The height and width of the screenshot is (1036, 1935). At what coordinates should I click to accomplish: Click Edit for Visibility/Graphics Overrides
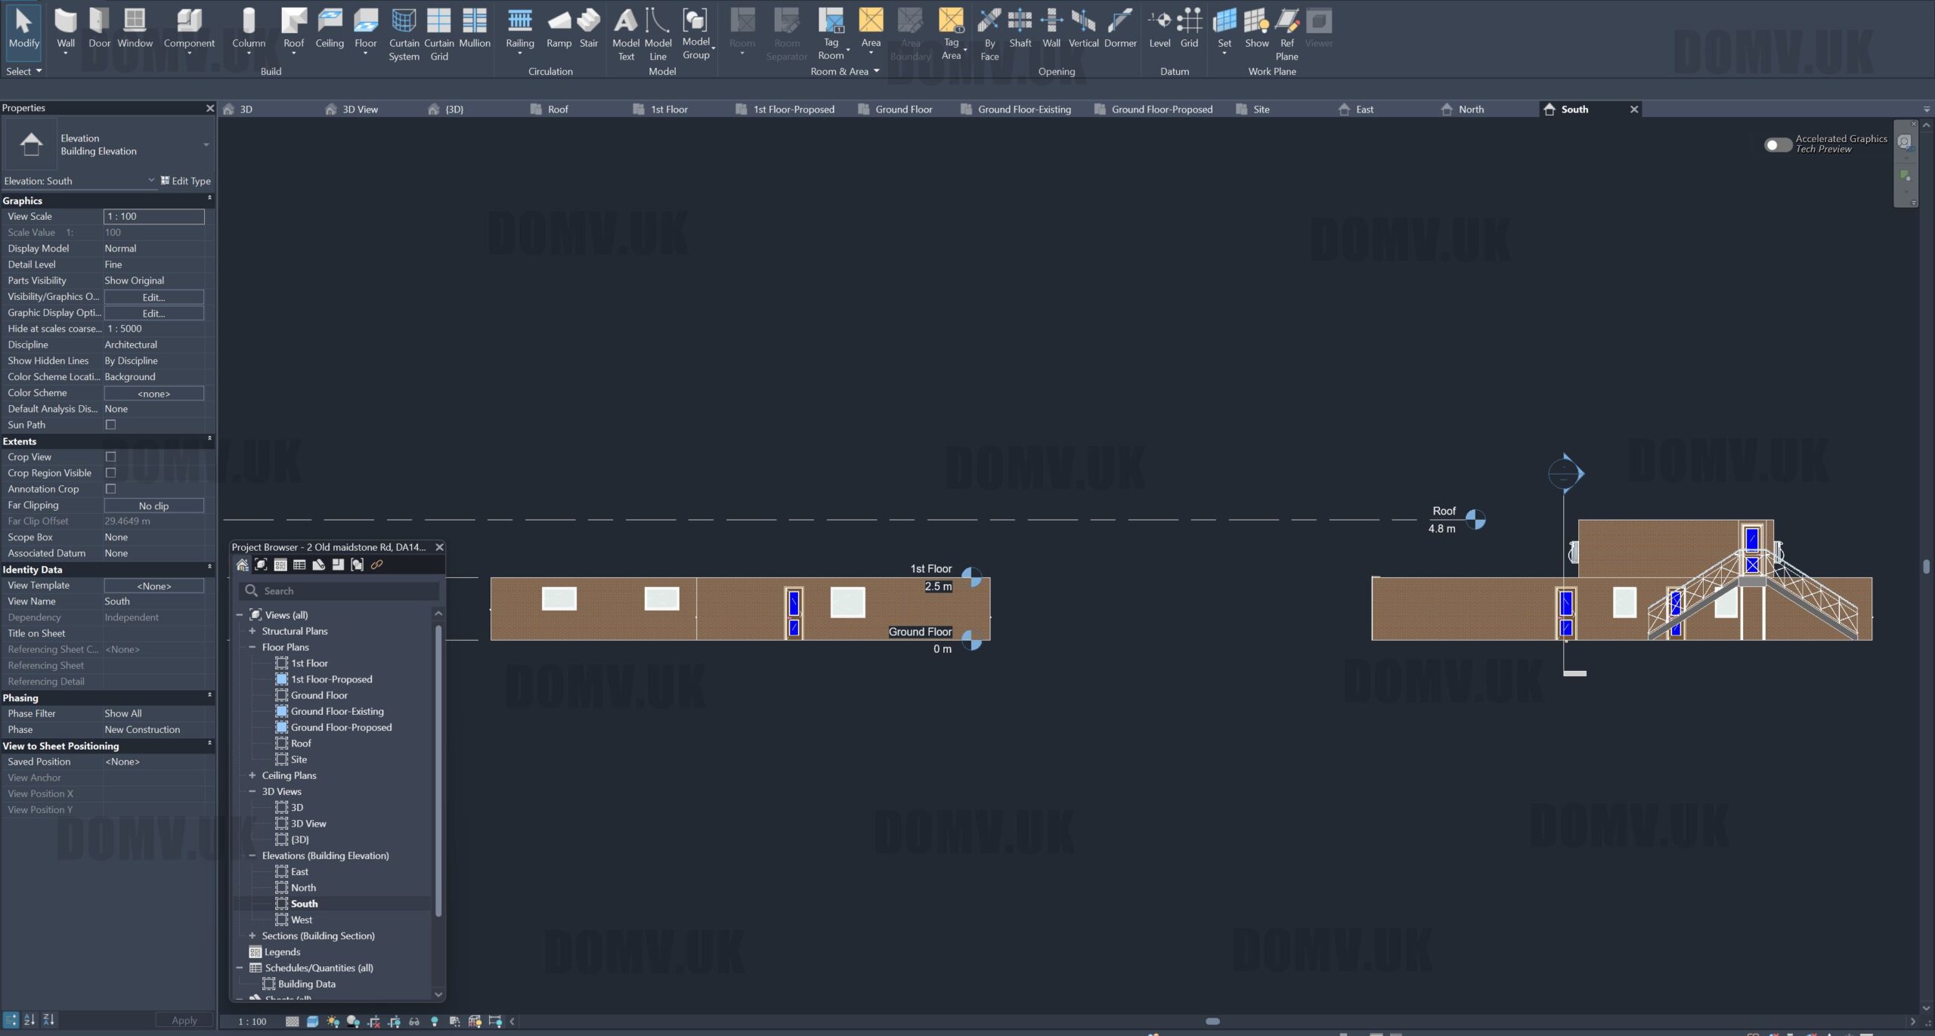click(153, 297)
